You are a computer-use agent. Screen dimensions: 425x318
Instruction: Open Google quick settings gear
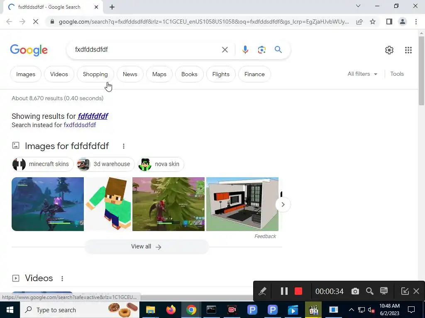tap(389, 50)
